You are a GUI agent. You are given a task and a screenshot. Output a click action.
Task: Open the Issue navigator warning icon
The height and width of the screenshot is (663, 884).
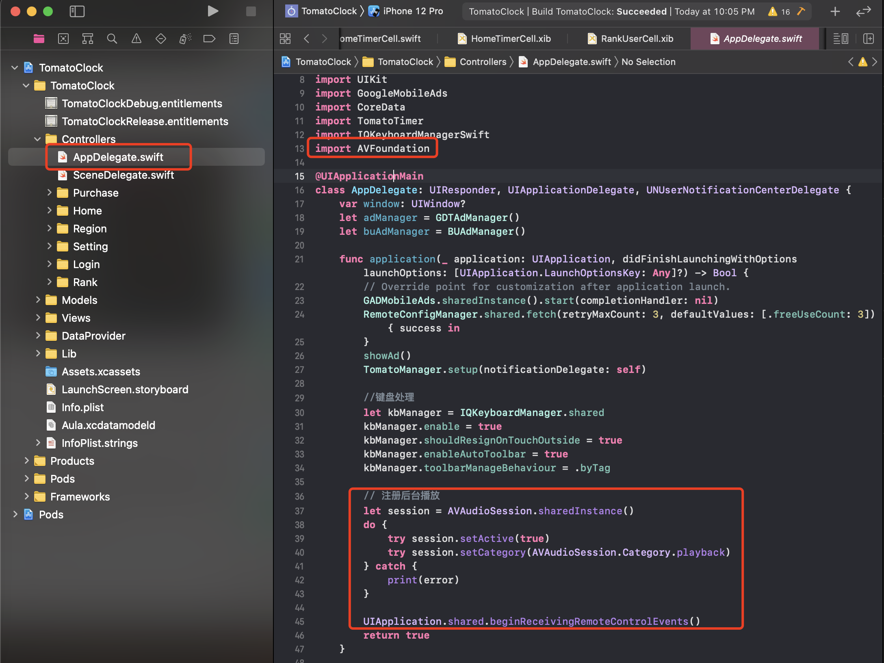tap(136, 39)
